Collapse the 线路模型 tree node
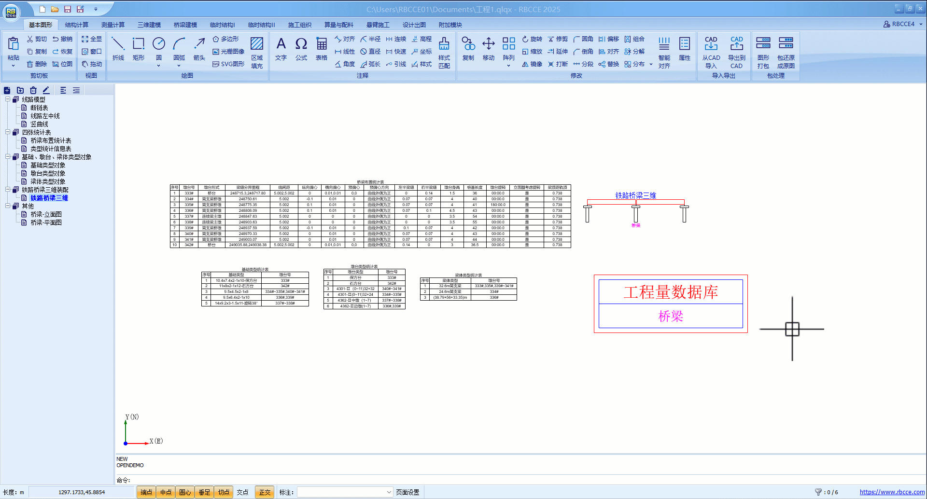The width and height of the screenshot is (927, 499). 8,99
